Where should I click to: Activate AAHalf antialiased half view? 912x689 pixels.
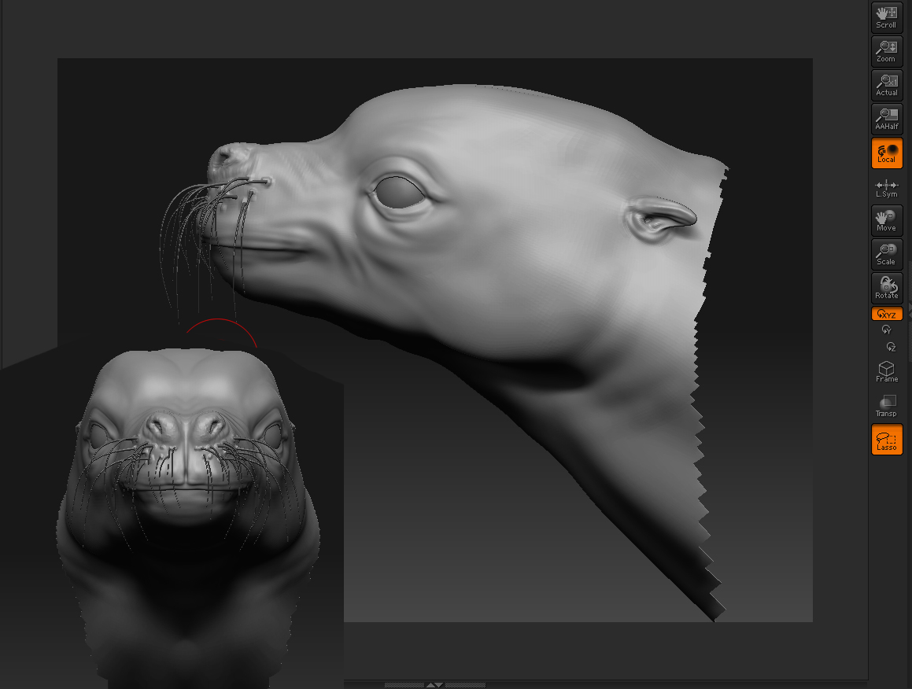(886, 119)
